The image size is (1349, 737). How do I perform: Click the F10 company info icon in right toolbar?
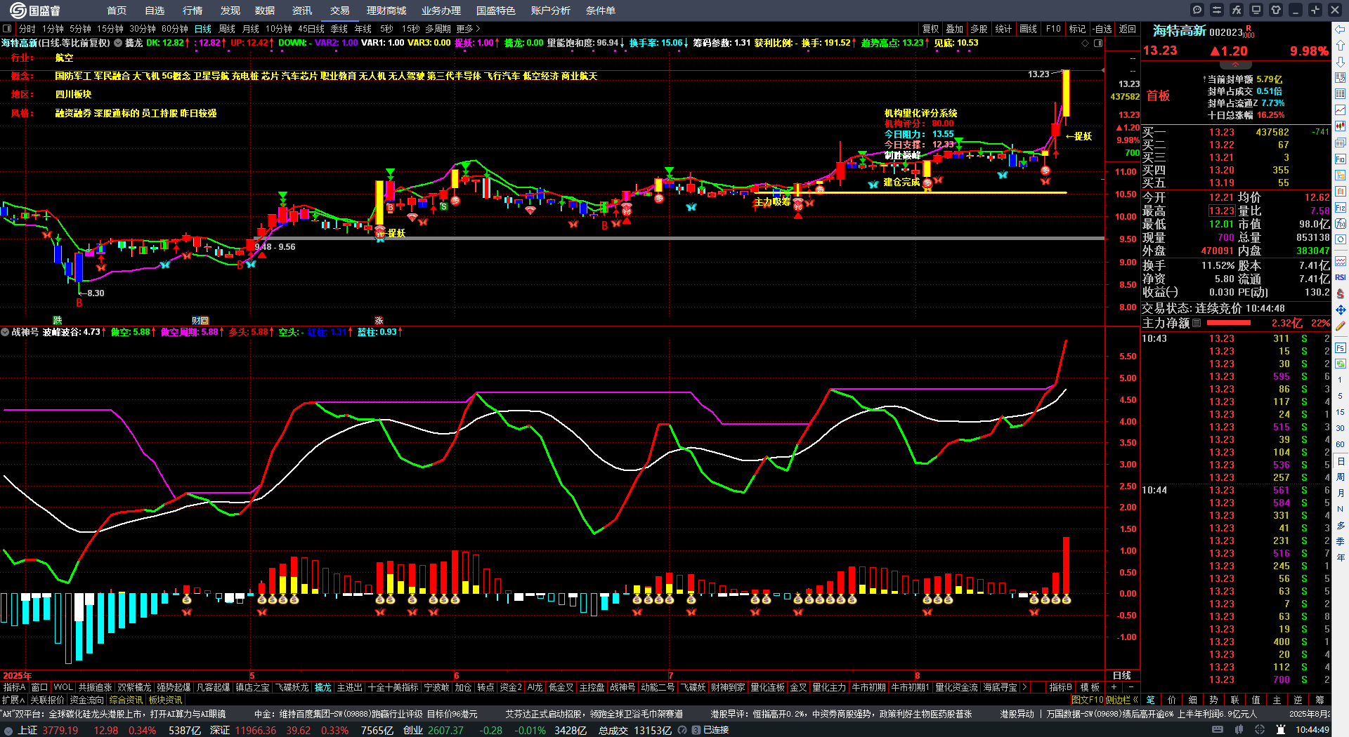point(1341,159)
